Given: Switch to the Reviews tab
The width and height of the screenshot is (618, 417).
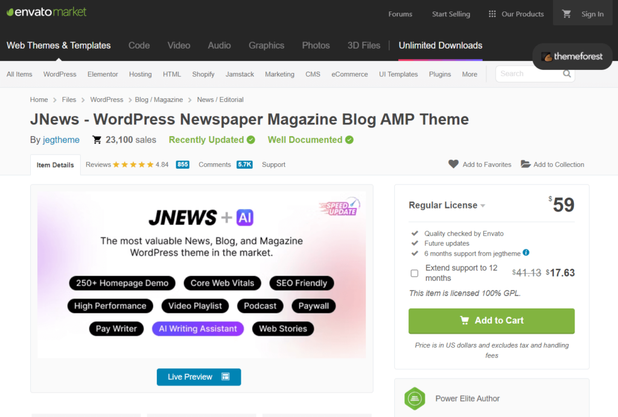Looking at the screenshot, I should [98, 164].
